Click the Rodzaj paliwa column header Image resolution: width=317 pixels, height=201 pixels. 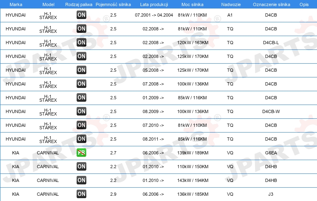(x=79, y=4)
